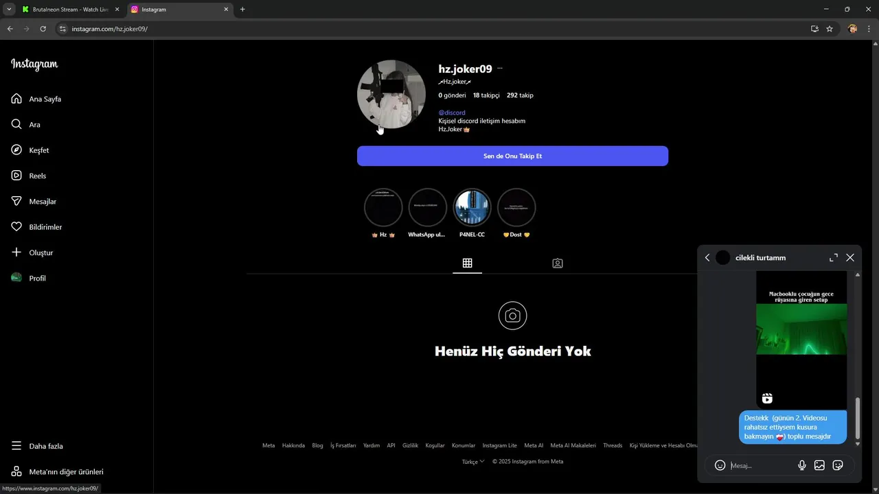
Task: Open the shared Macbooklu çocuğun reel
Action: [801, 340]
